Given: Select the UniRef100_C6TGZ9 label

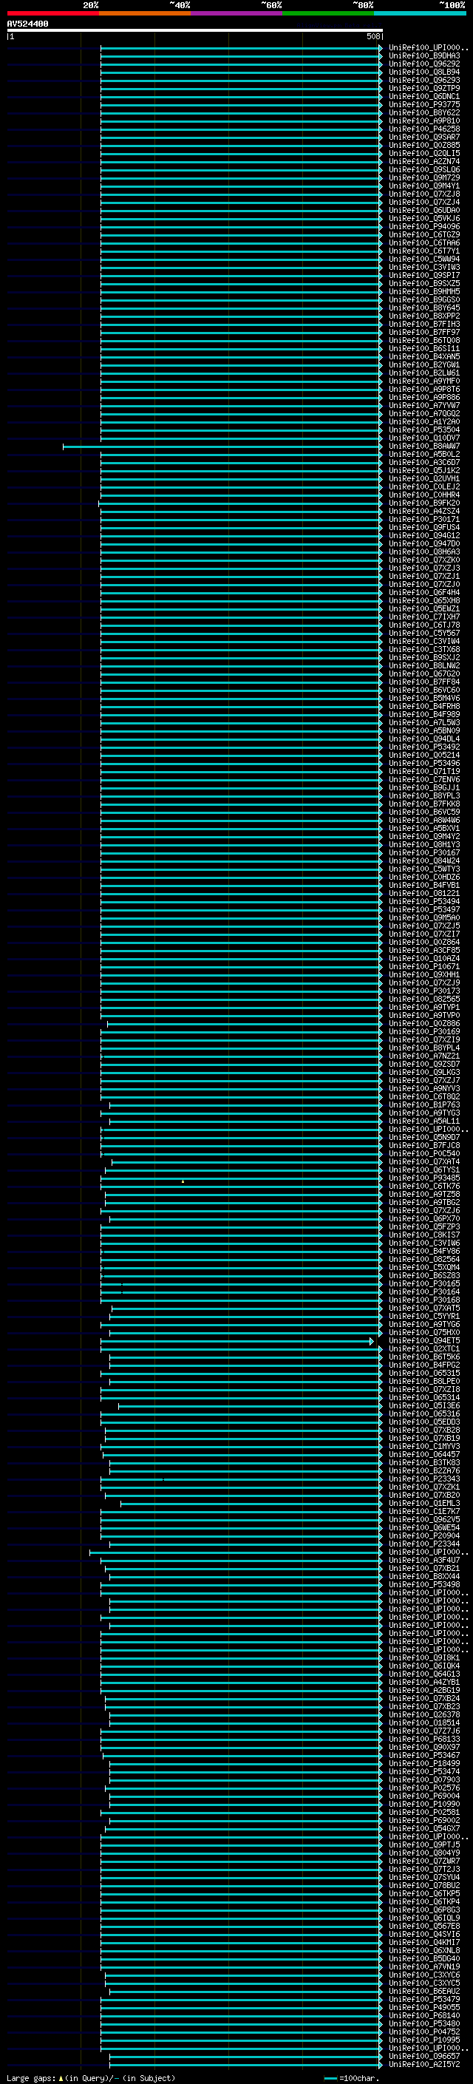Looking at the screenshot, I should coord(424,234).
